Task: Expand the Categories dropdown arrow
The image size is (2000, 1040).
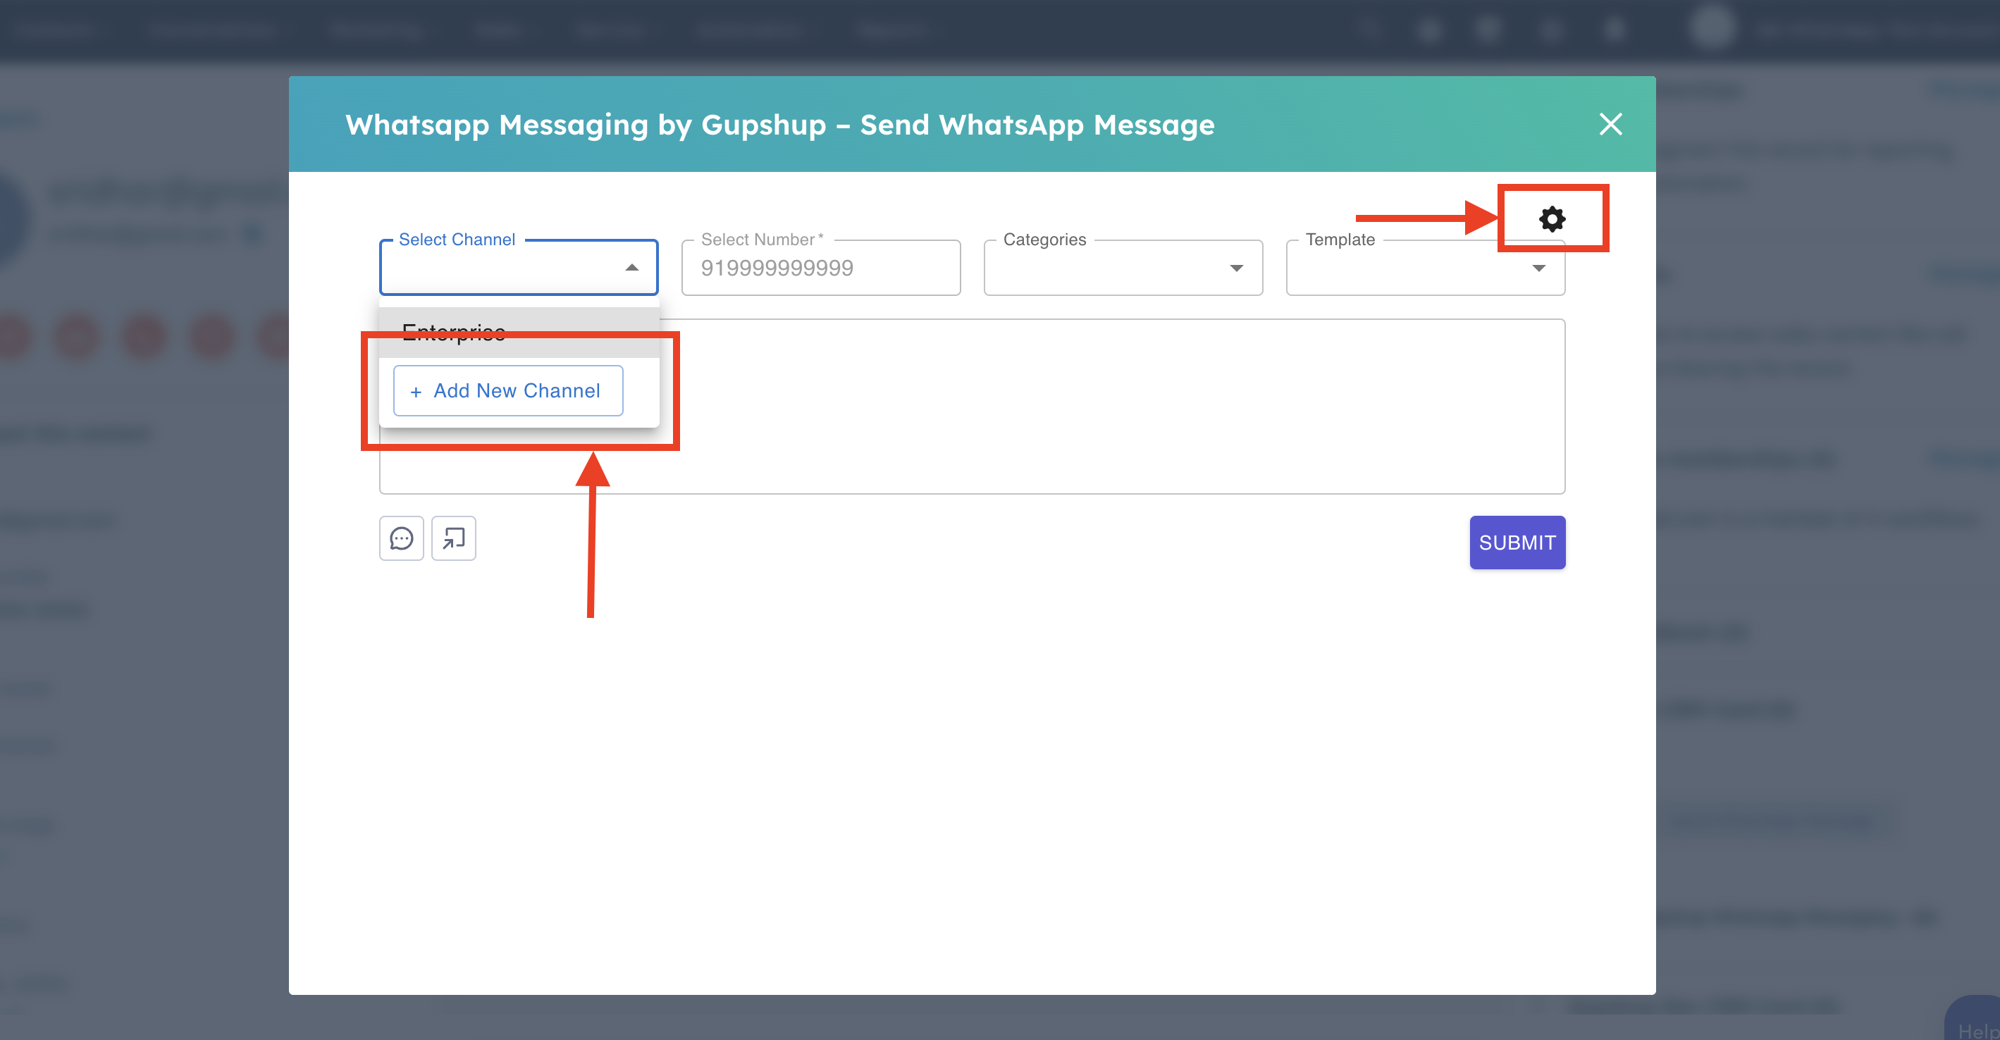Action: pos(1236,268)
